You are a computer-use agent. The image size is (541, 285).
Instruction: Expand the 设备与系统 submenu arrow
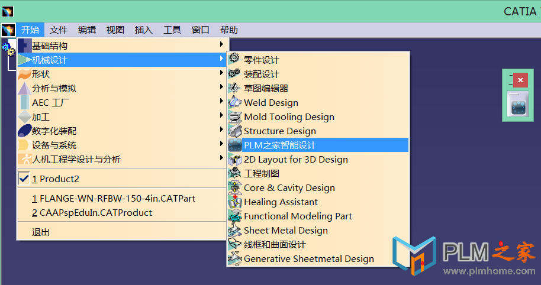(x=221, y=143)
